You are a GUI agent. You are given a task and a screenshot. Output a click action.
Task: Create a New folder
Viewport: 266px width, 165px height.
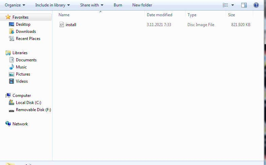tap(142, 5)
